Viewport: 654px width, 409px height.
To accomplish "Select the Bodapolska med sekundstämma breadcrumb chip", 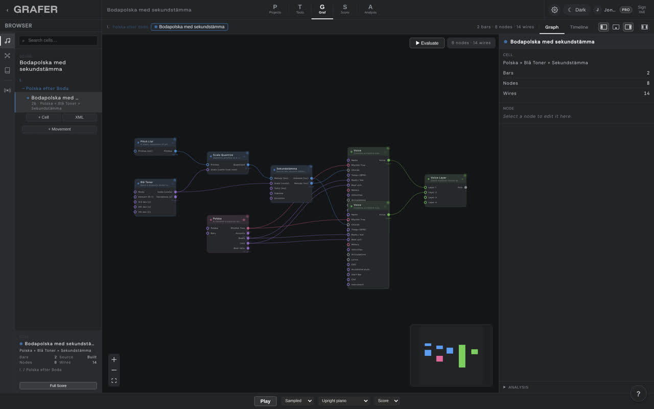I will (190, 27).
